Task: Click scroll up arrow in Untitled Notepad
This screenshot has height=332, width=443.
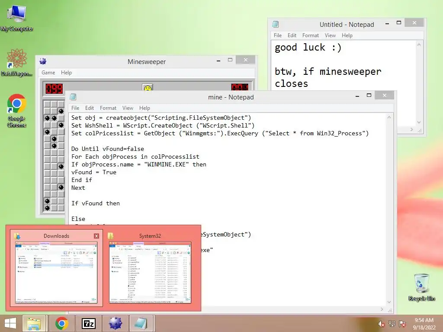Action: click(419, 45)
